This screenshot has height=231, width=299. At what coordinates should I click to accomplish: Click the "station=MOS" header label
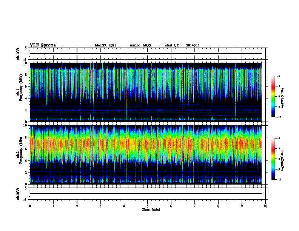click(x=140, y=45)
